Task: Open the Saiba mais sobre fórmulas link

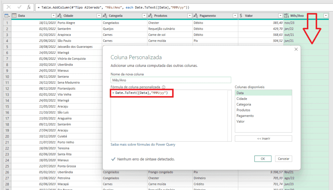Action: click(x=143, y=144)
